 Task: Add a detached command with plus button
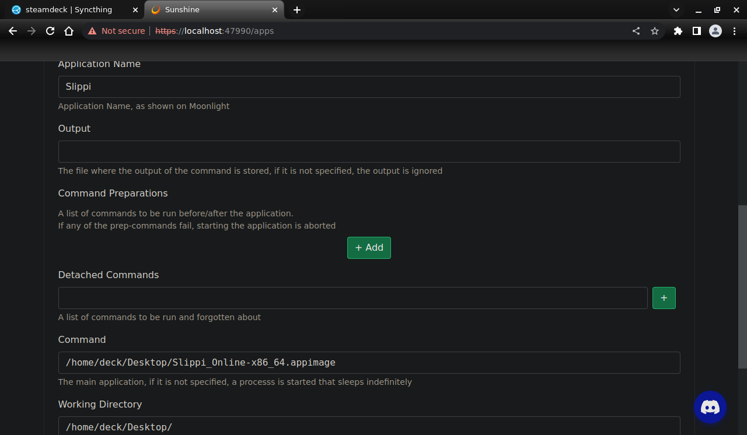[x=664, y=298]
